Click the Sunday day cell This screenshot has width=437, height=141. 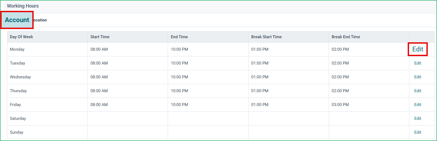point(47,132)
